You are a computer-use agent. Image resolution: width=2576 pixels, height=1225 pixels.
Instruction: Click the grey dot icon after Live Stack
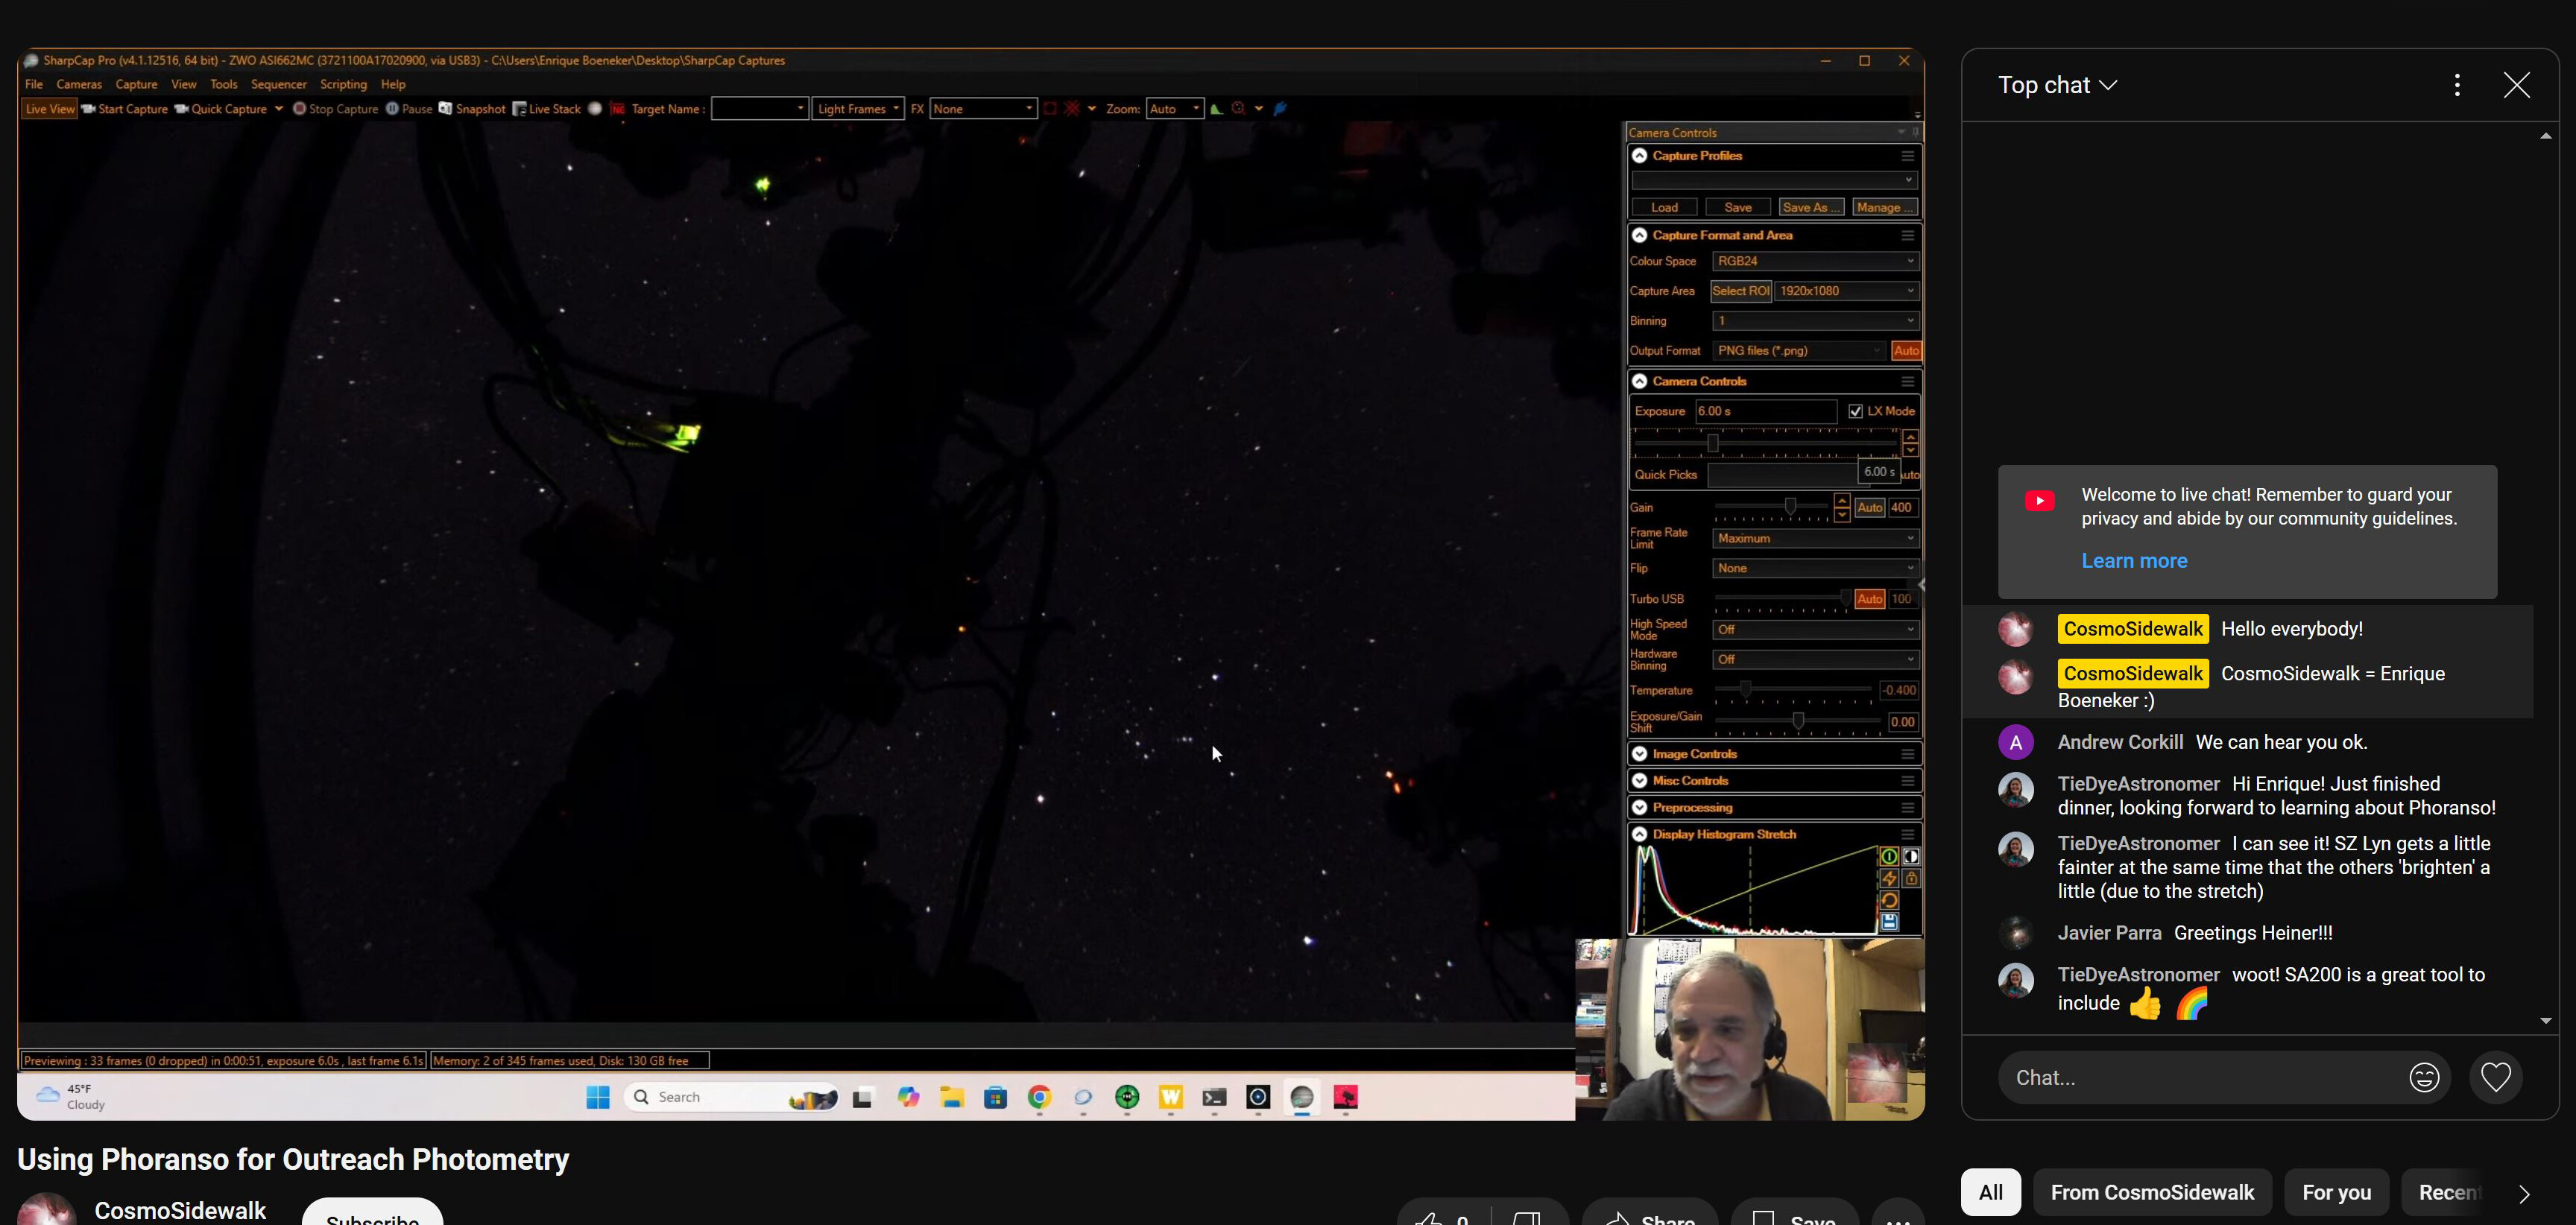point(595,109)
